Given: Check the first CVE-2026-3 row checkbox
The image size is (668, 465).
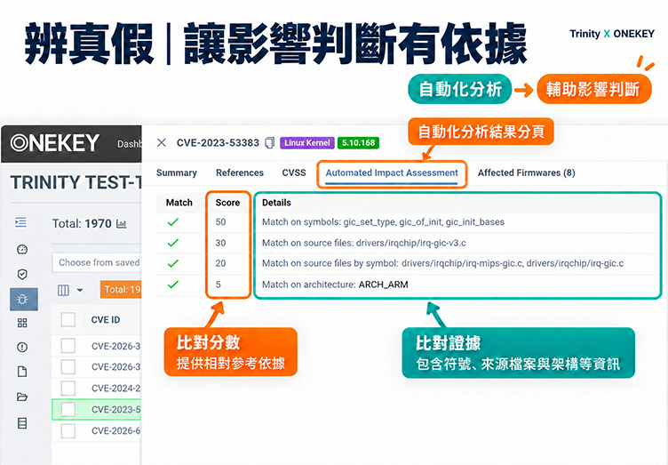Looking at the screenshot, I should [68, 346].
